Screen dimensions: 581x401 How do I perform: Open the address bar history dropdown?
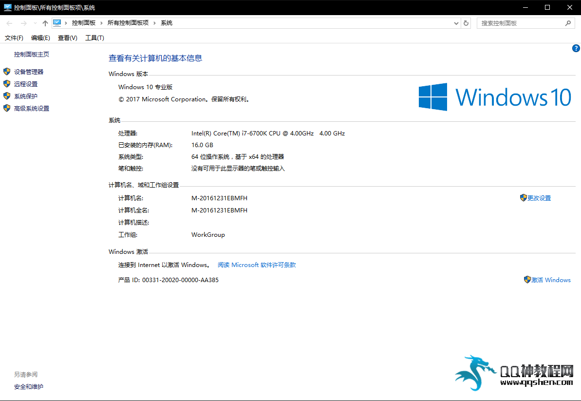click(456, 23)
